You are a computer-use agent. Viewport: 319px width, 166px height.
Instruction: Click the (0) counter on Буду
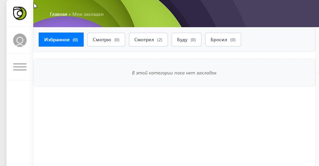(x=193, y=40)
